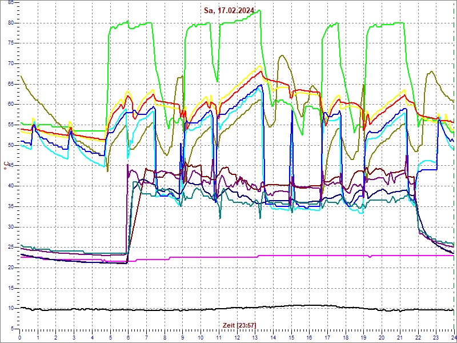Image resolution: width=457 pixels, height=343 pixels.
Task: Click the 65 value on temperature axis
Action: click(10, 84)
